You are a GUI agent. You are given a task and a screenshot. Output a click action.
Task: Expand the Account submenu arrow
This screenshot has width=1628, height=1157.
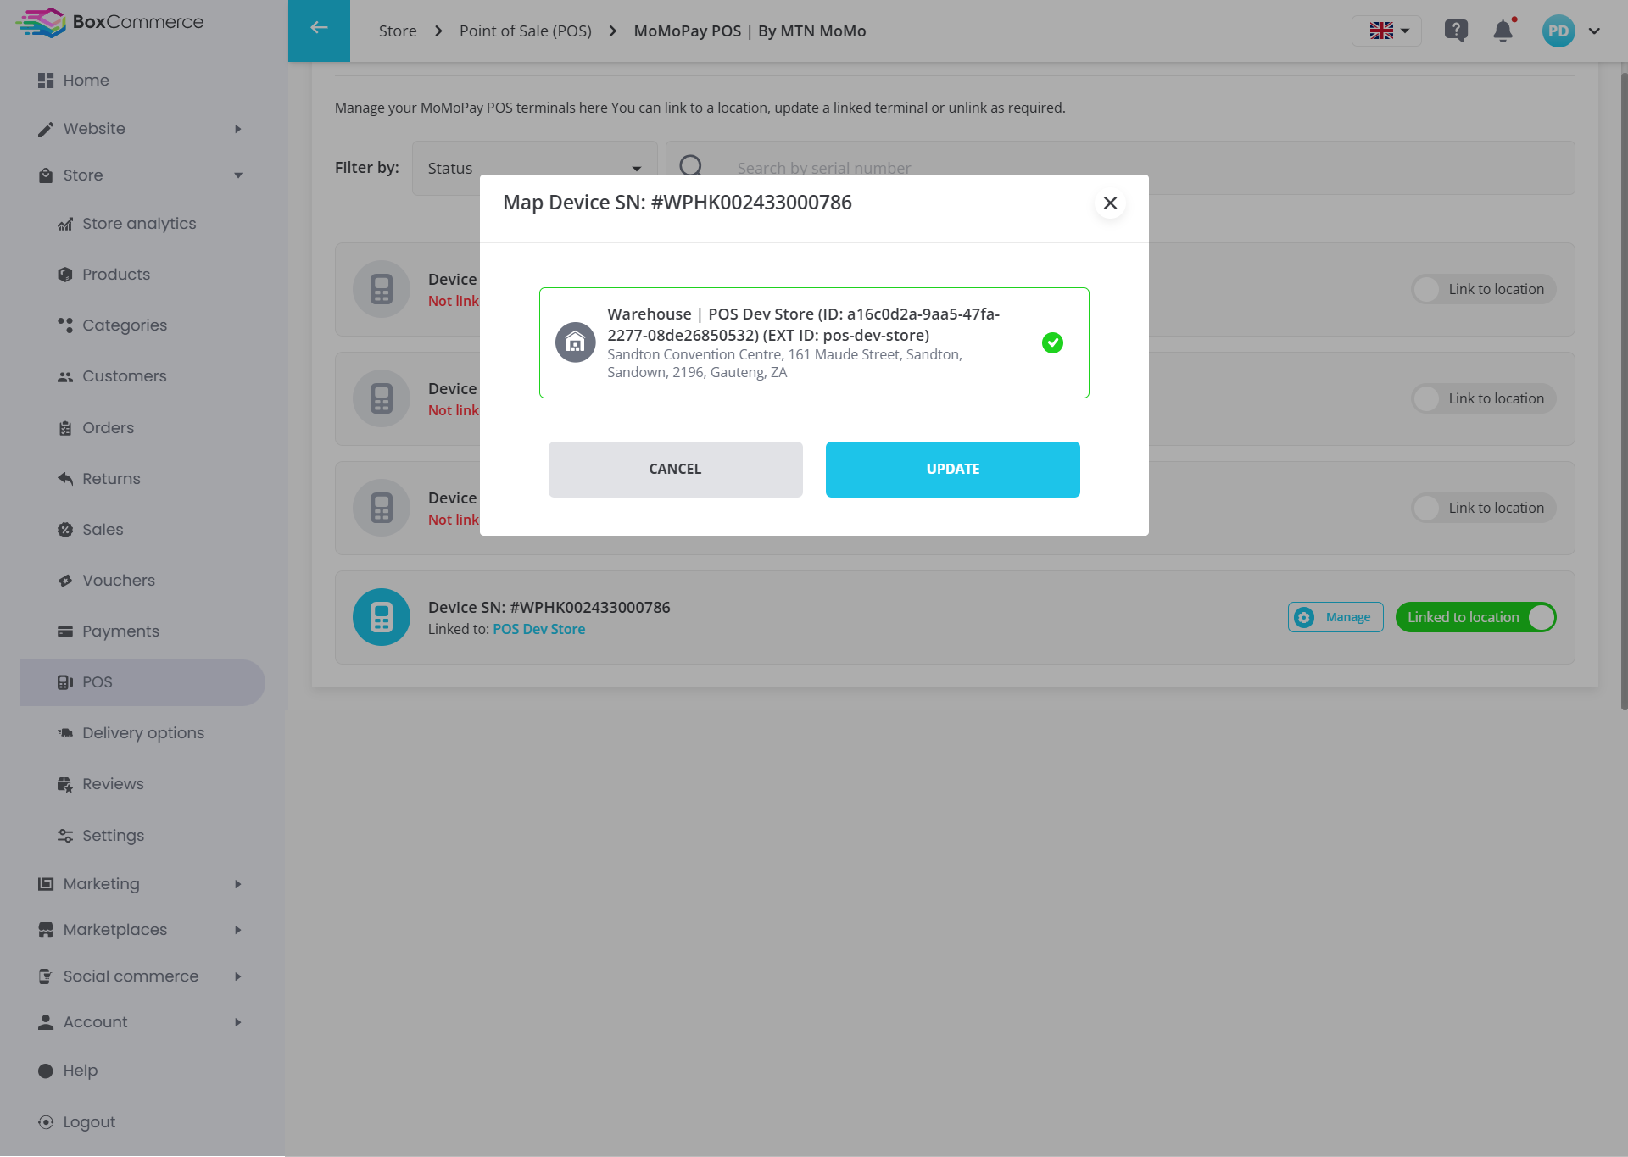click(238, 1022)
